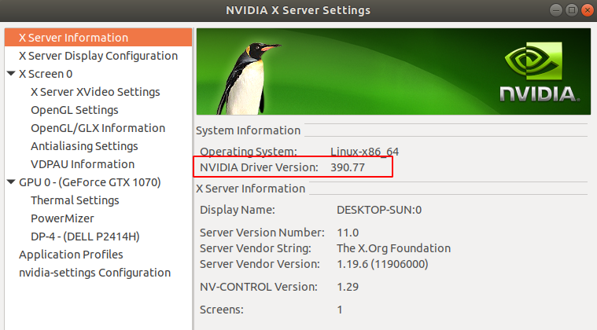
Task: Click the Screens count value 1
Action: [340, 310]
